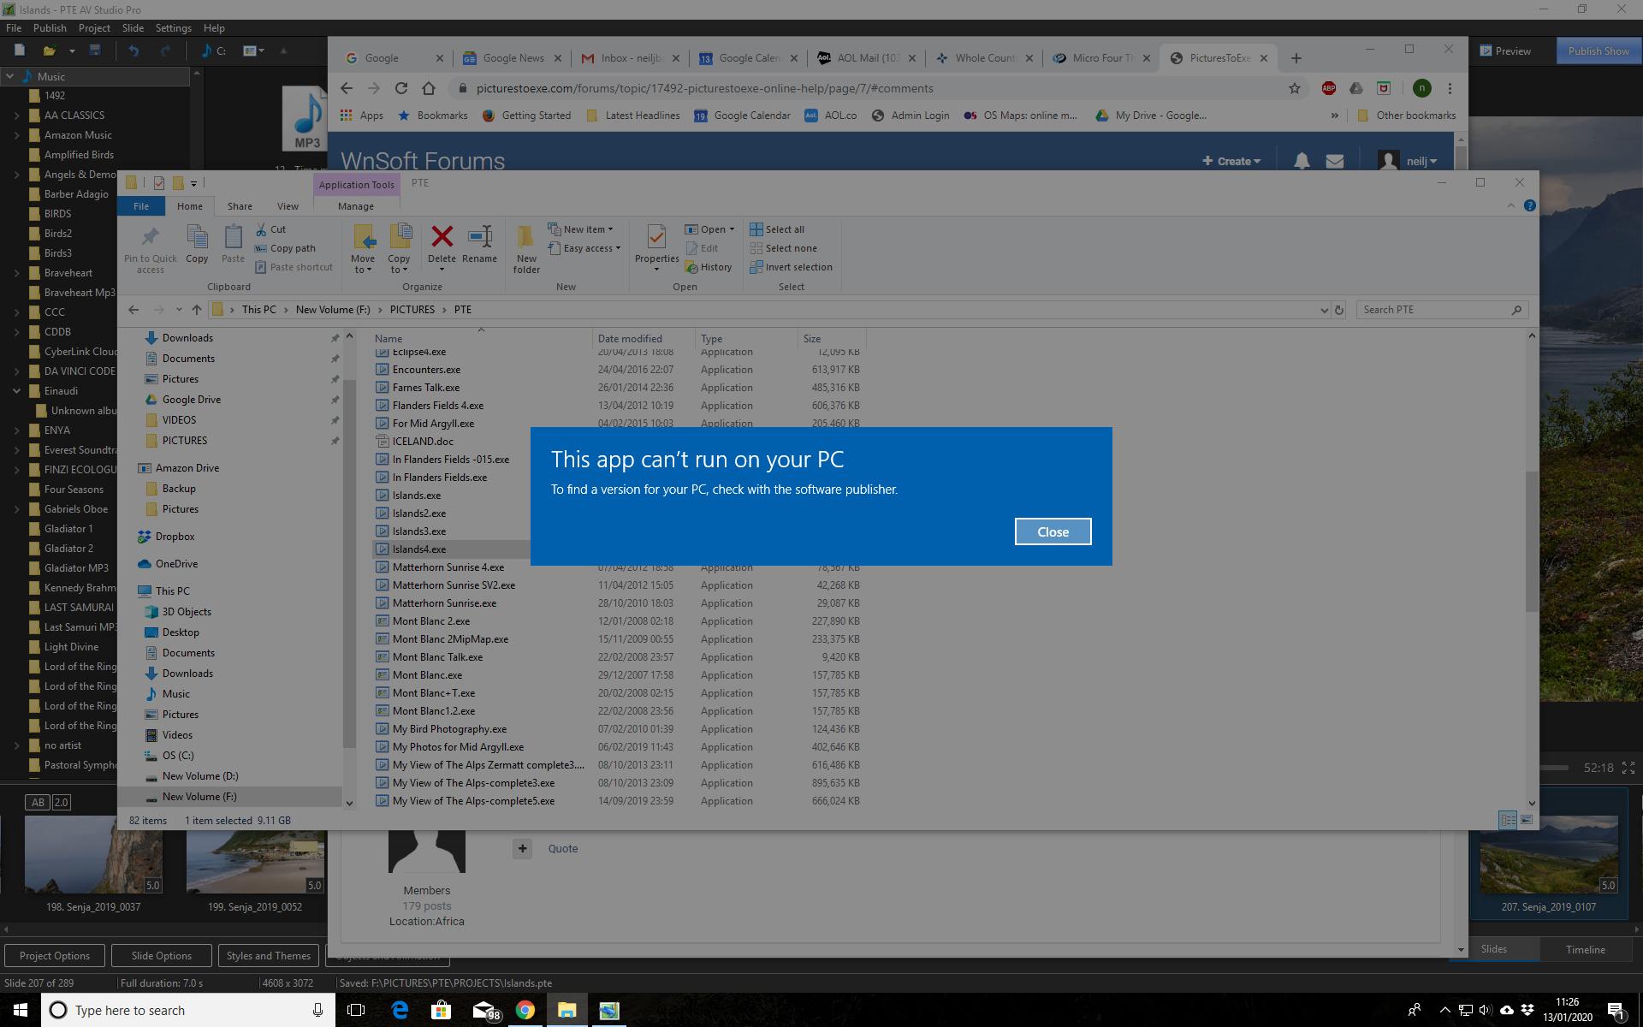The image size is (1643, 1027).
Task: Bookmark page with the star icon
Action: (1294, 88)
